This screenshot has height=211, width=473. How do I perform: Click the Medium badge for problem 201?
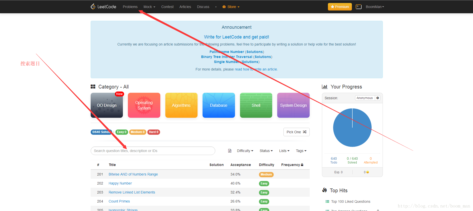[x=266, y=174]
